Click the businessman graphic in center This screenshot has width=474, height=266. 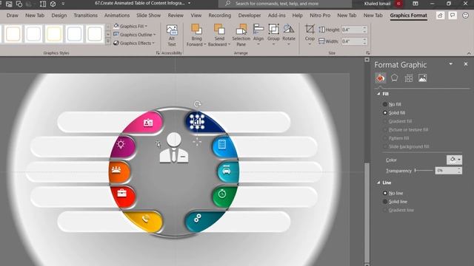(x=174, y=148)
